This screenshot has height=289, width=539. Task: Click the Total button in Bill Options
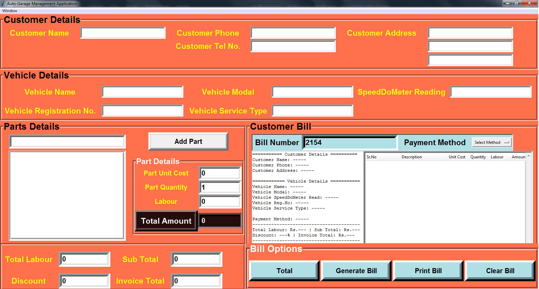pyautogui.click(x=284, y=271)
